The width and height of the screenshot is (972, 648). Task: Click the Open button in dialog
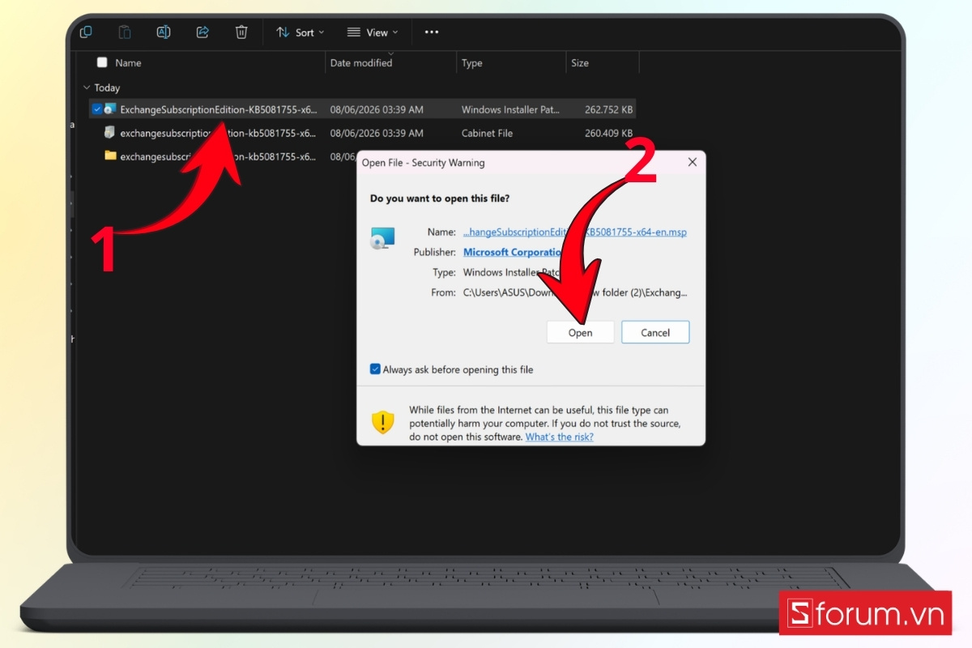[x=581, y=332]
